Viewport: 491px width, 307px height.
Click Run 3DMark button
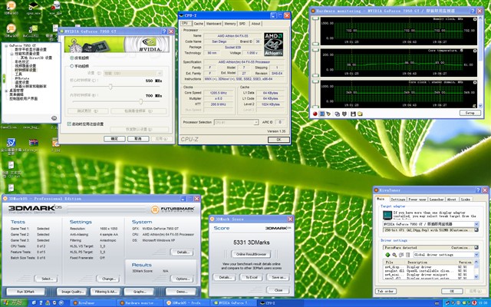tap(25, 292)
